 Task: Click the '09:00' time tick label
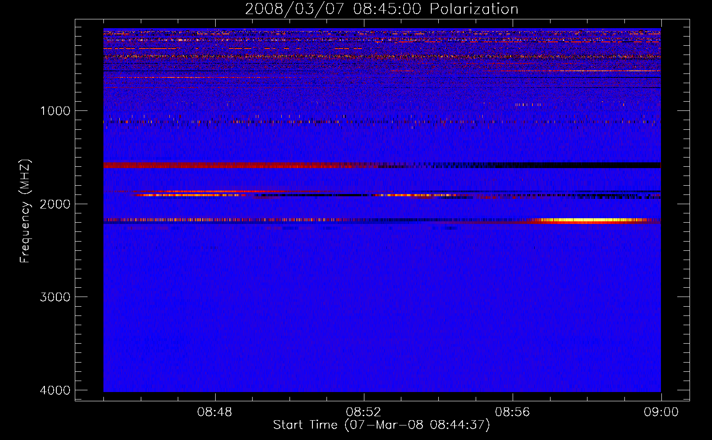[661, 412]
